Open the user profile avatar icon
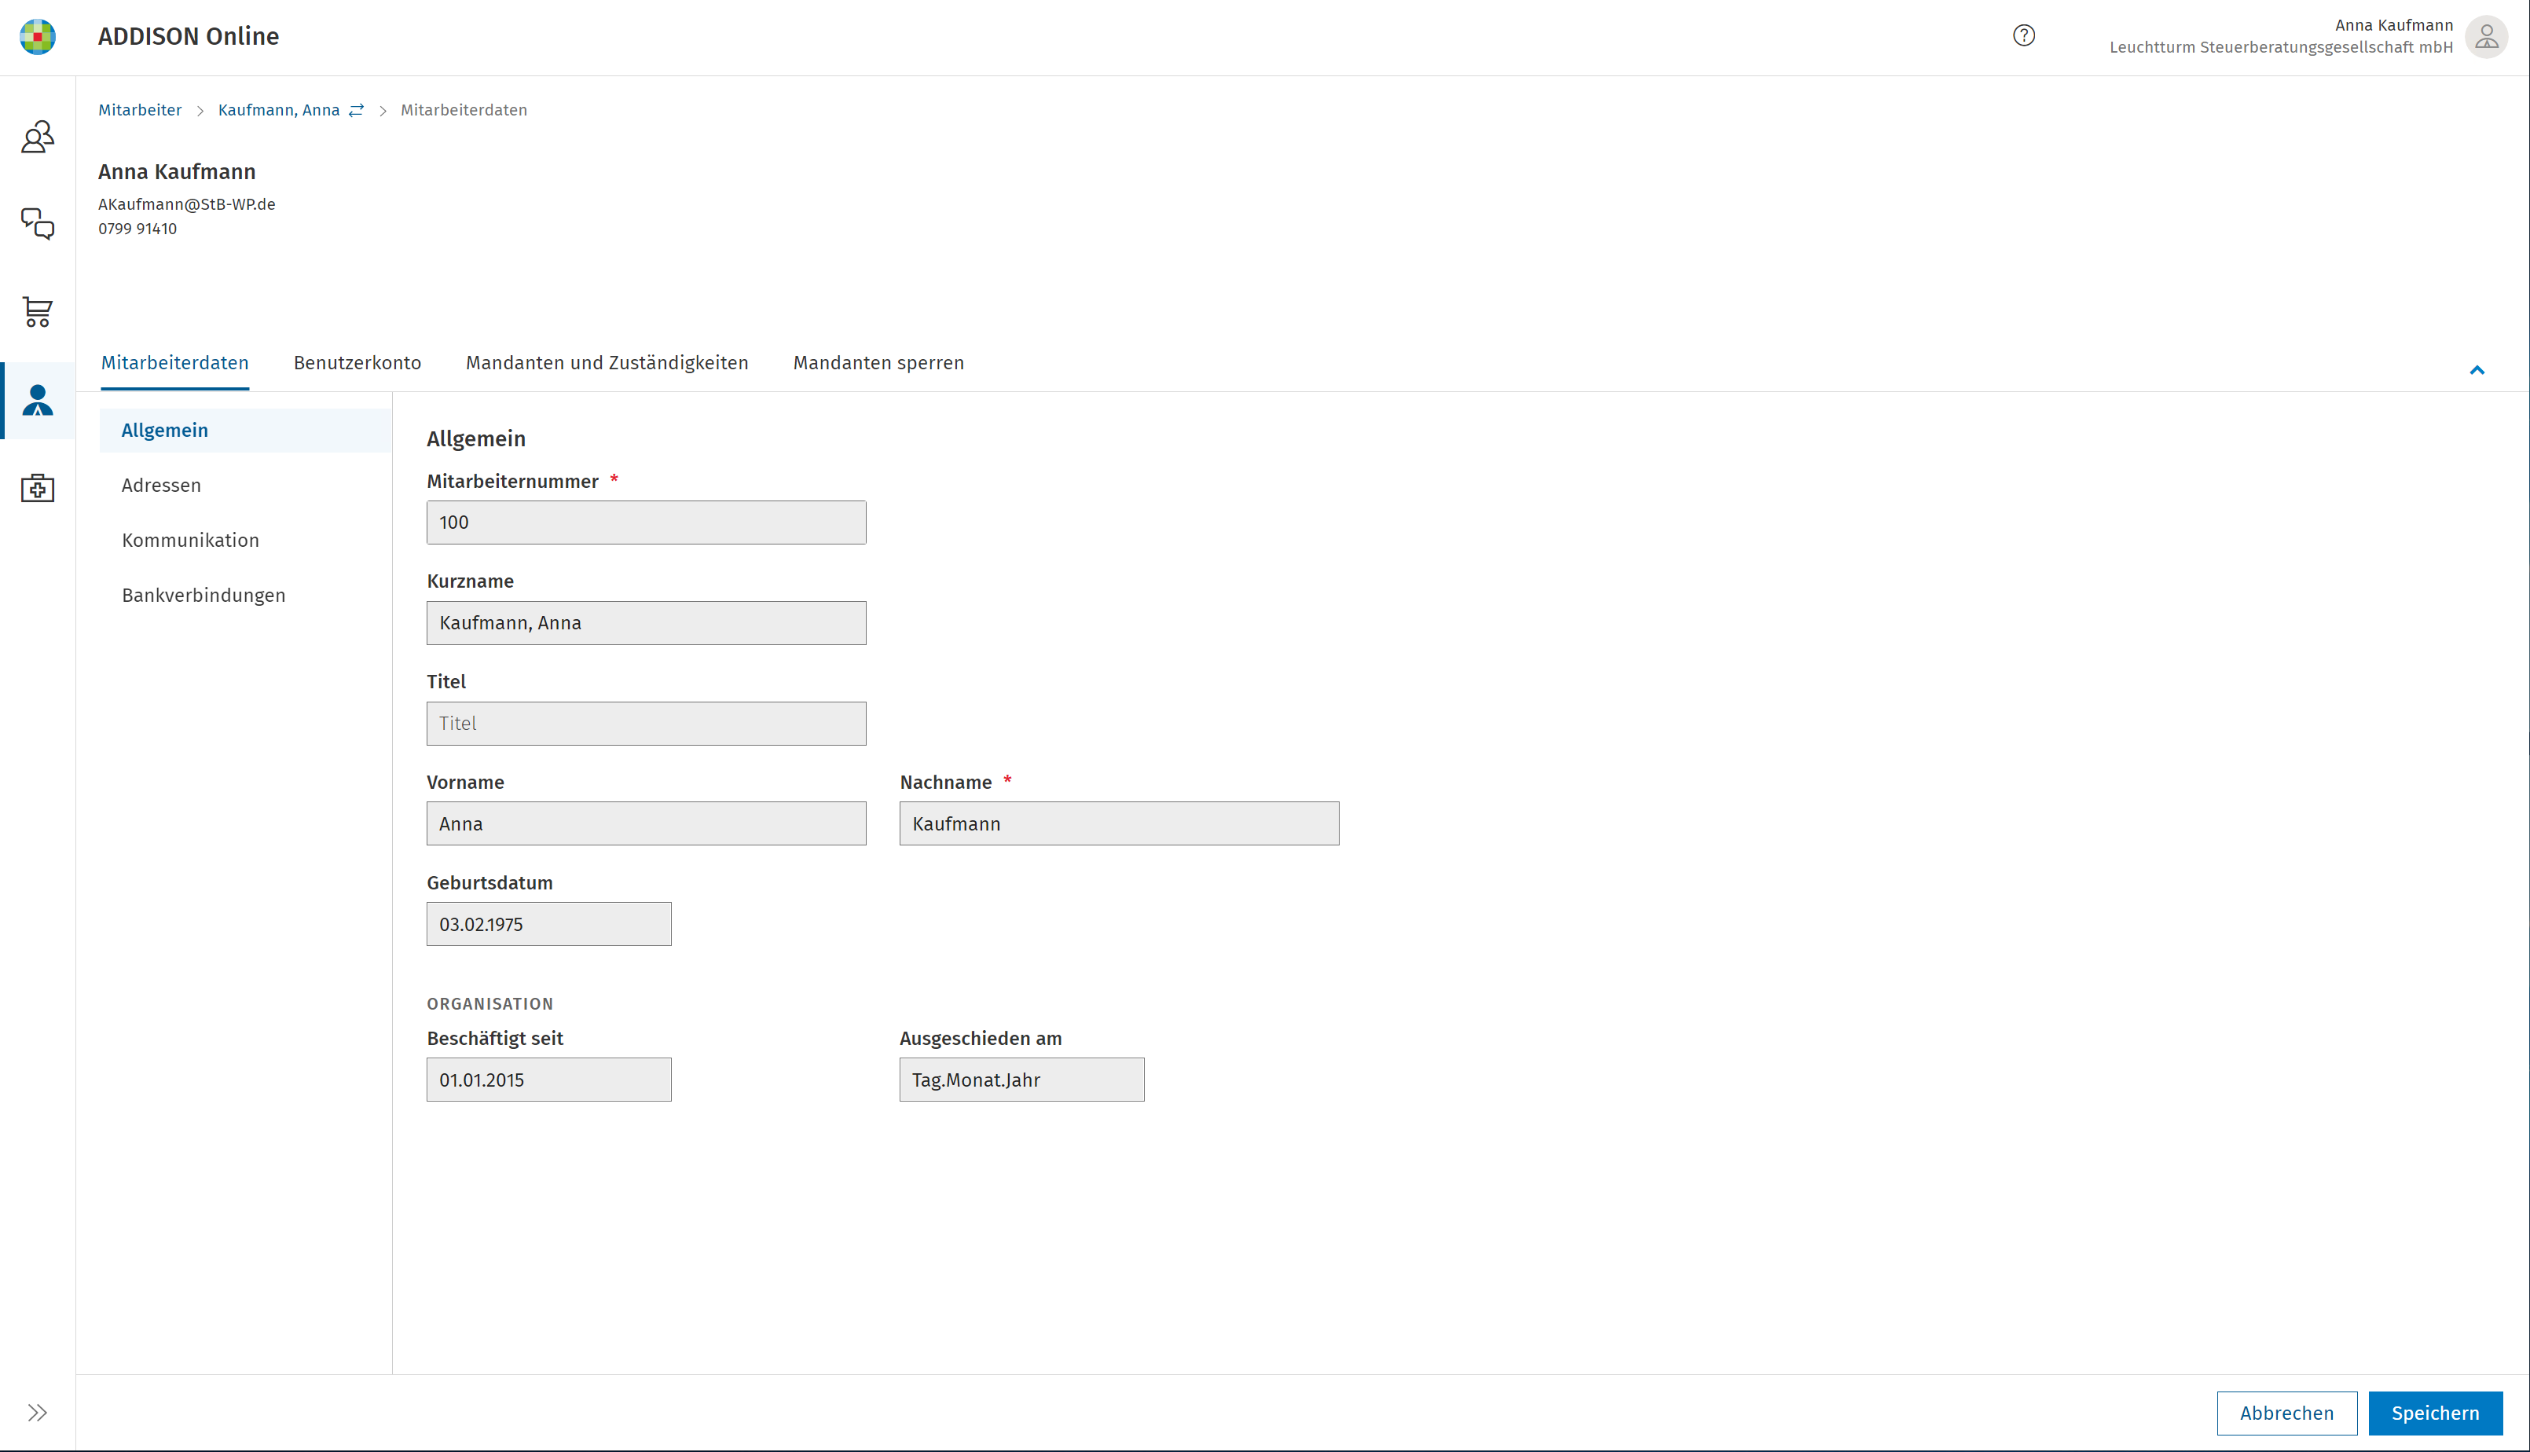 click(x=2486, y=37)
